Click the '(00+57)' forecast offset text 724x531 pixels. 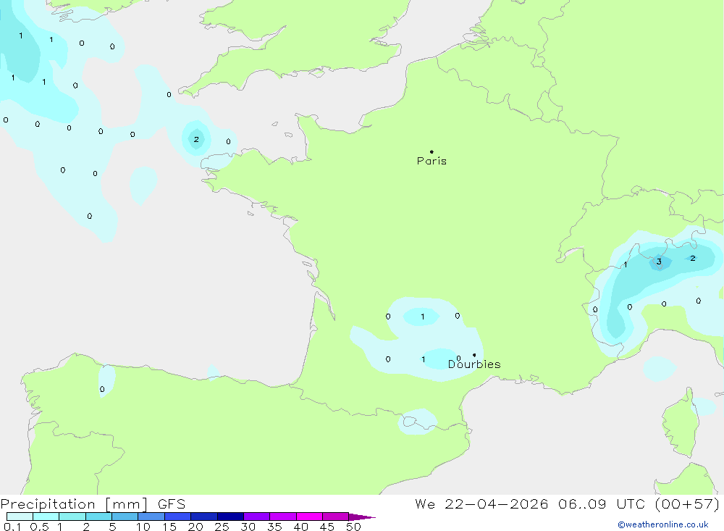[687, 504]
